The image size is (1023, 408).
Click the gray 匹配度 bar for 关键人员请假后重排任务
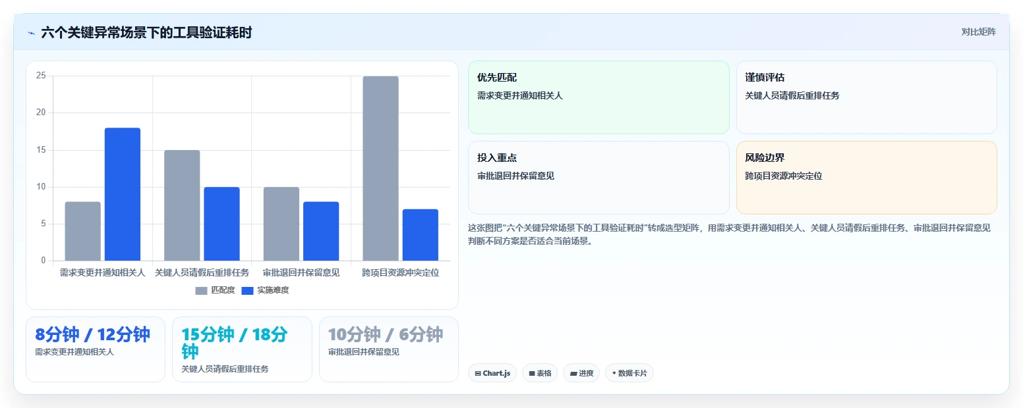[182, 205]
